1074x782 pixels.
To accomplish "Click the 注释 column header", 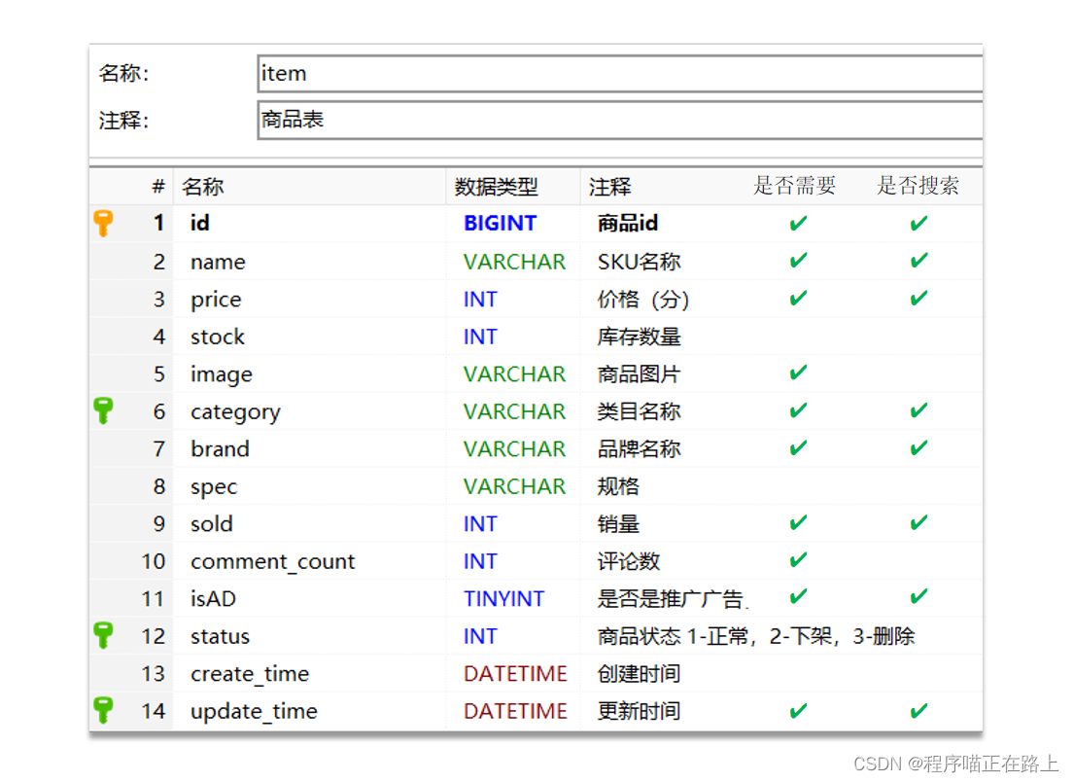I will [x=609, y=187].
